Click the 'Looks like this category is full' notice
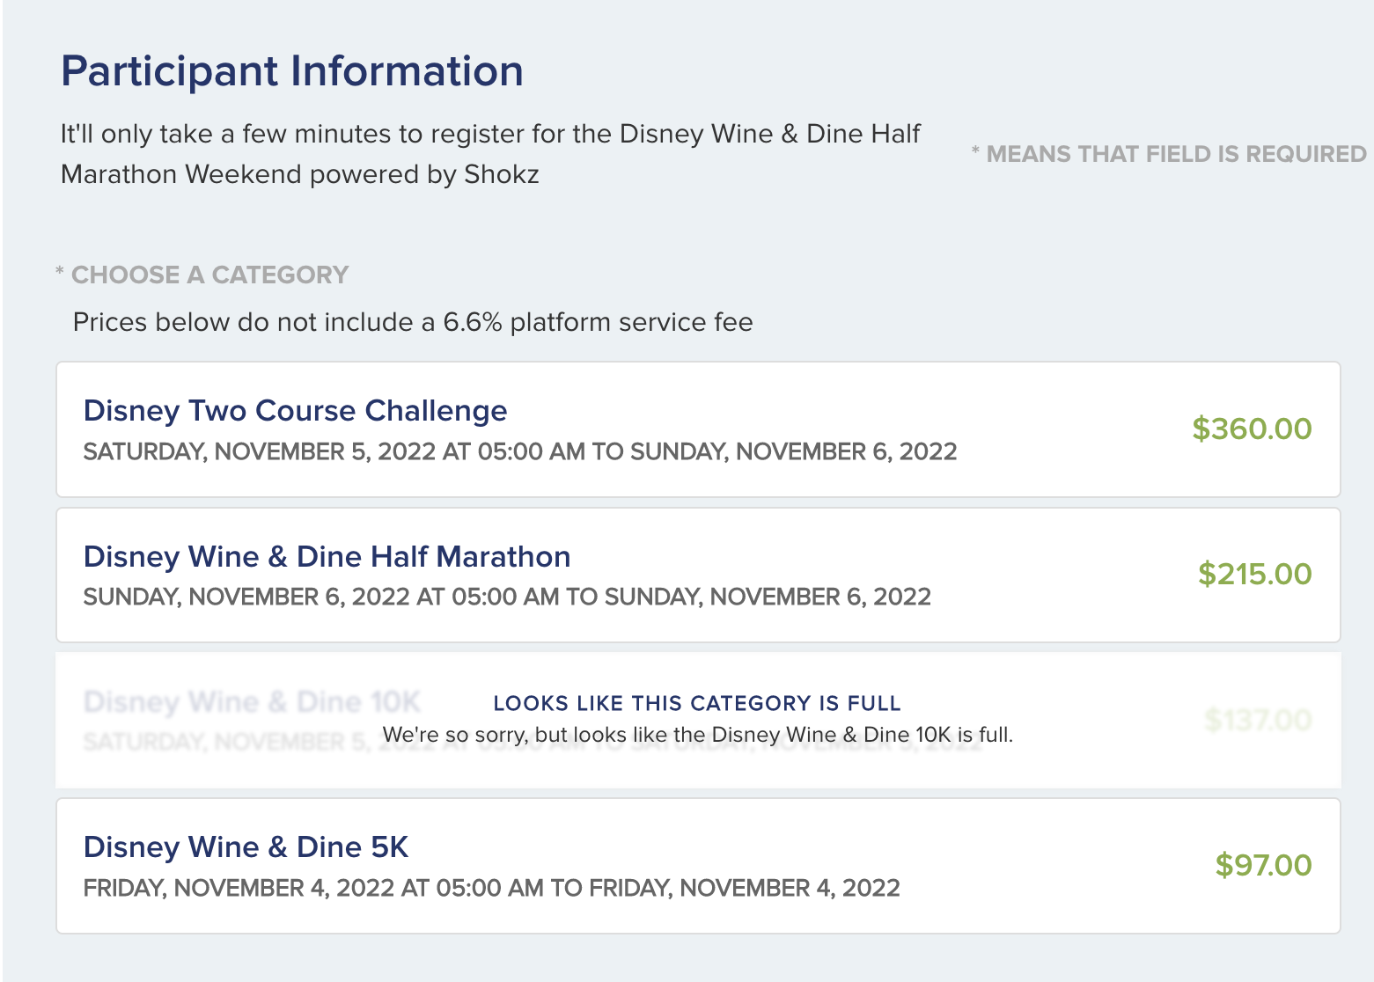The width and height of the screenshot is (1374, 982). tap(696, 703)
